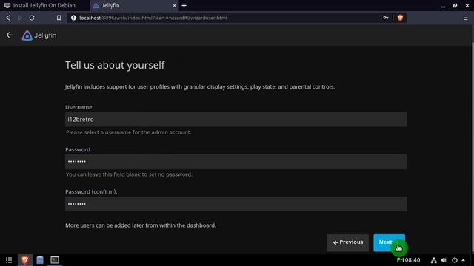Reload the current page
Screen dimensions: 474x266
click(32, 18)
